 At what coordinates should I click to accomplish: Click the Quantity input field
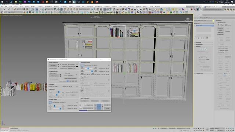point(57,87)
